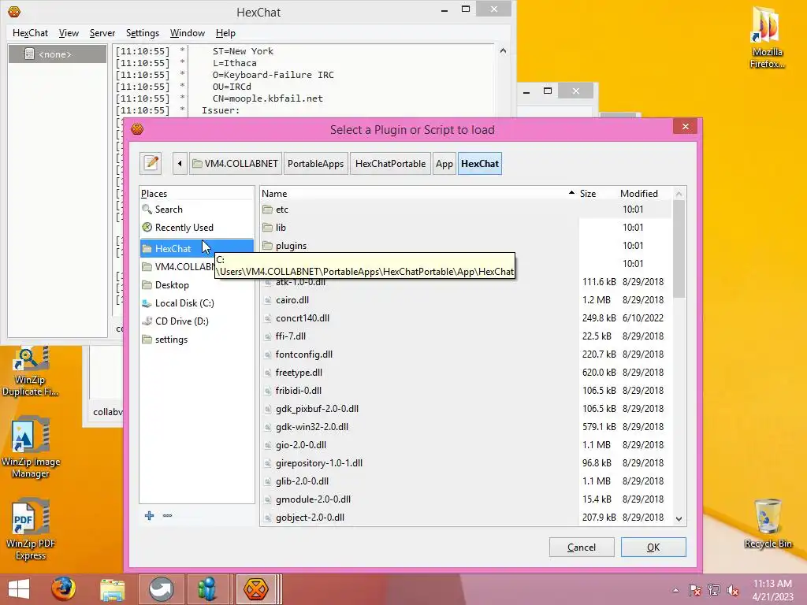Open the View menu in HexChat
This screenshot has width=807, height=605.
point(69,33)
